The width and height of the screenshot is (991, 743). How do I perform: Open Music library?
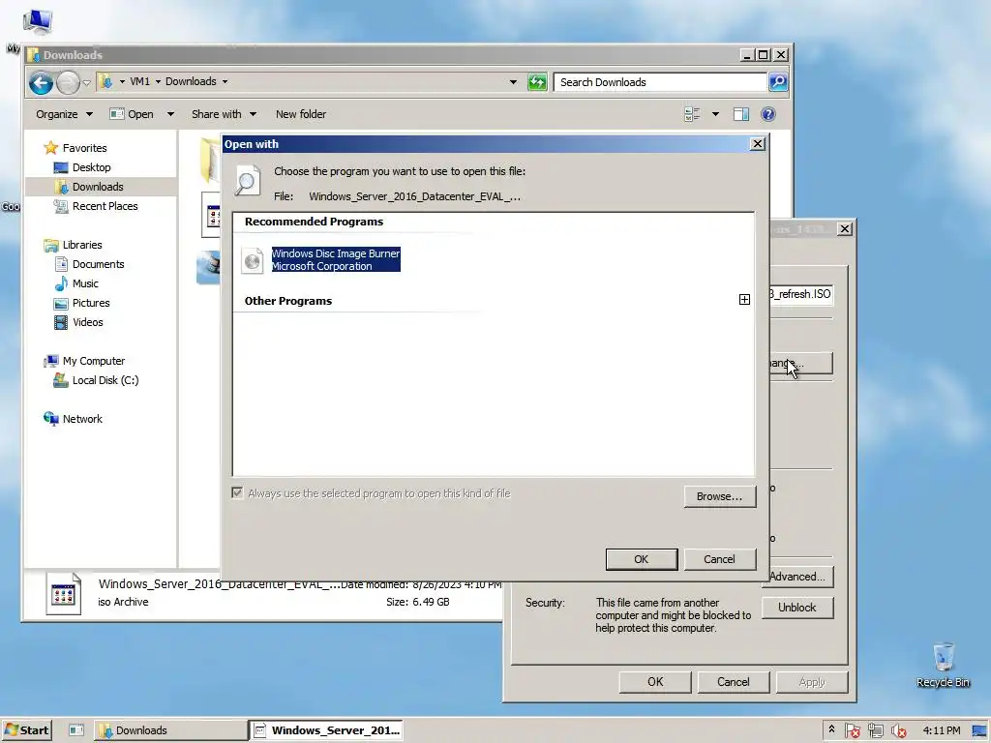(x=85, y=283)
